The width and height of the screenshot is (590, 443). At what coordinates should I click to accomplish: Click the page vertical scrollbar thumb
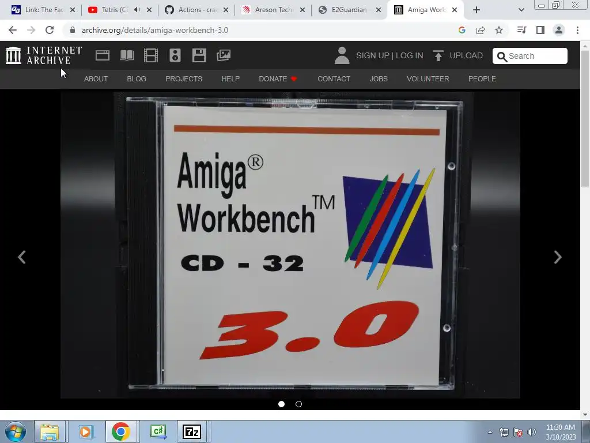point(585,119)
